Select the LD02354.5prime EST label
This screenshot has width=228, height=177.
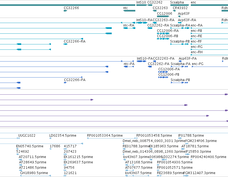coord(63,136)
